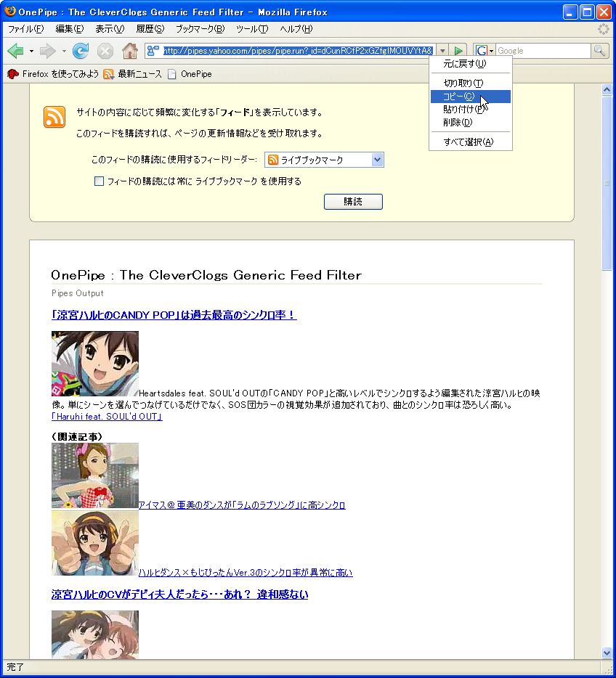The image size is (616, 678).
Task: Choose すべて選択(A) in context menu
Action: (471, 142)
